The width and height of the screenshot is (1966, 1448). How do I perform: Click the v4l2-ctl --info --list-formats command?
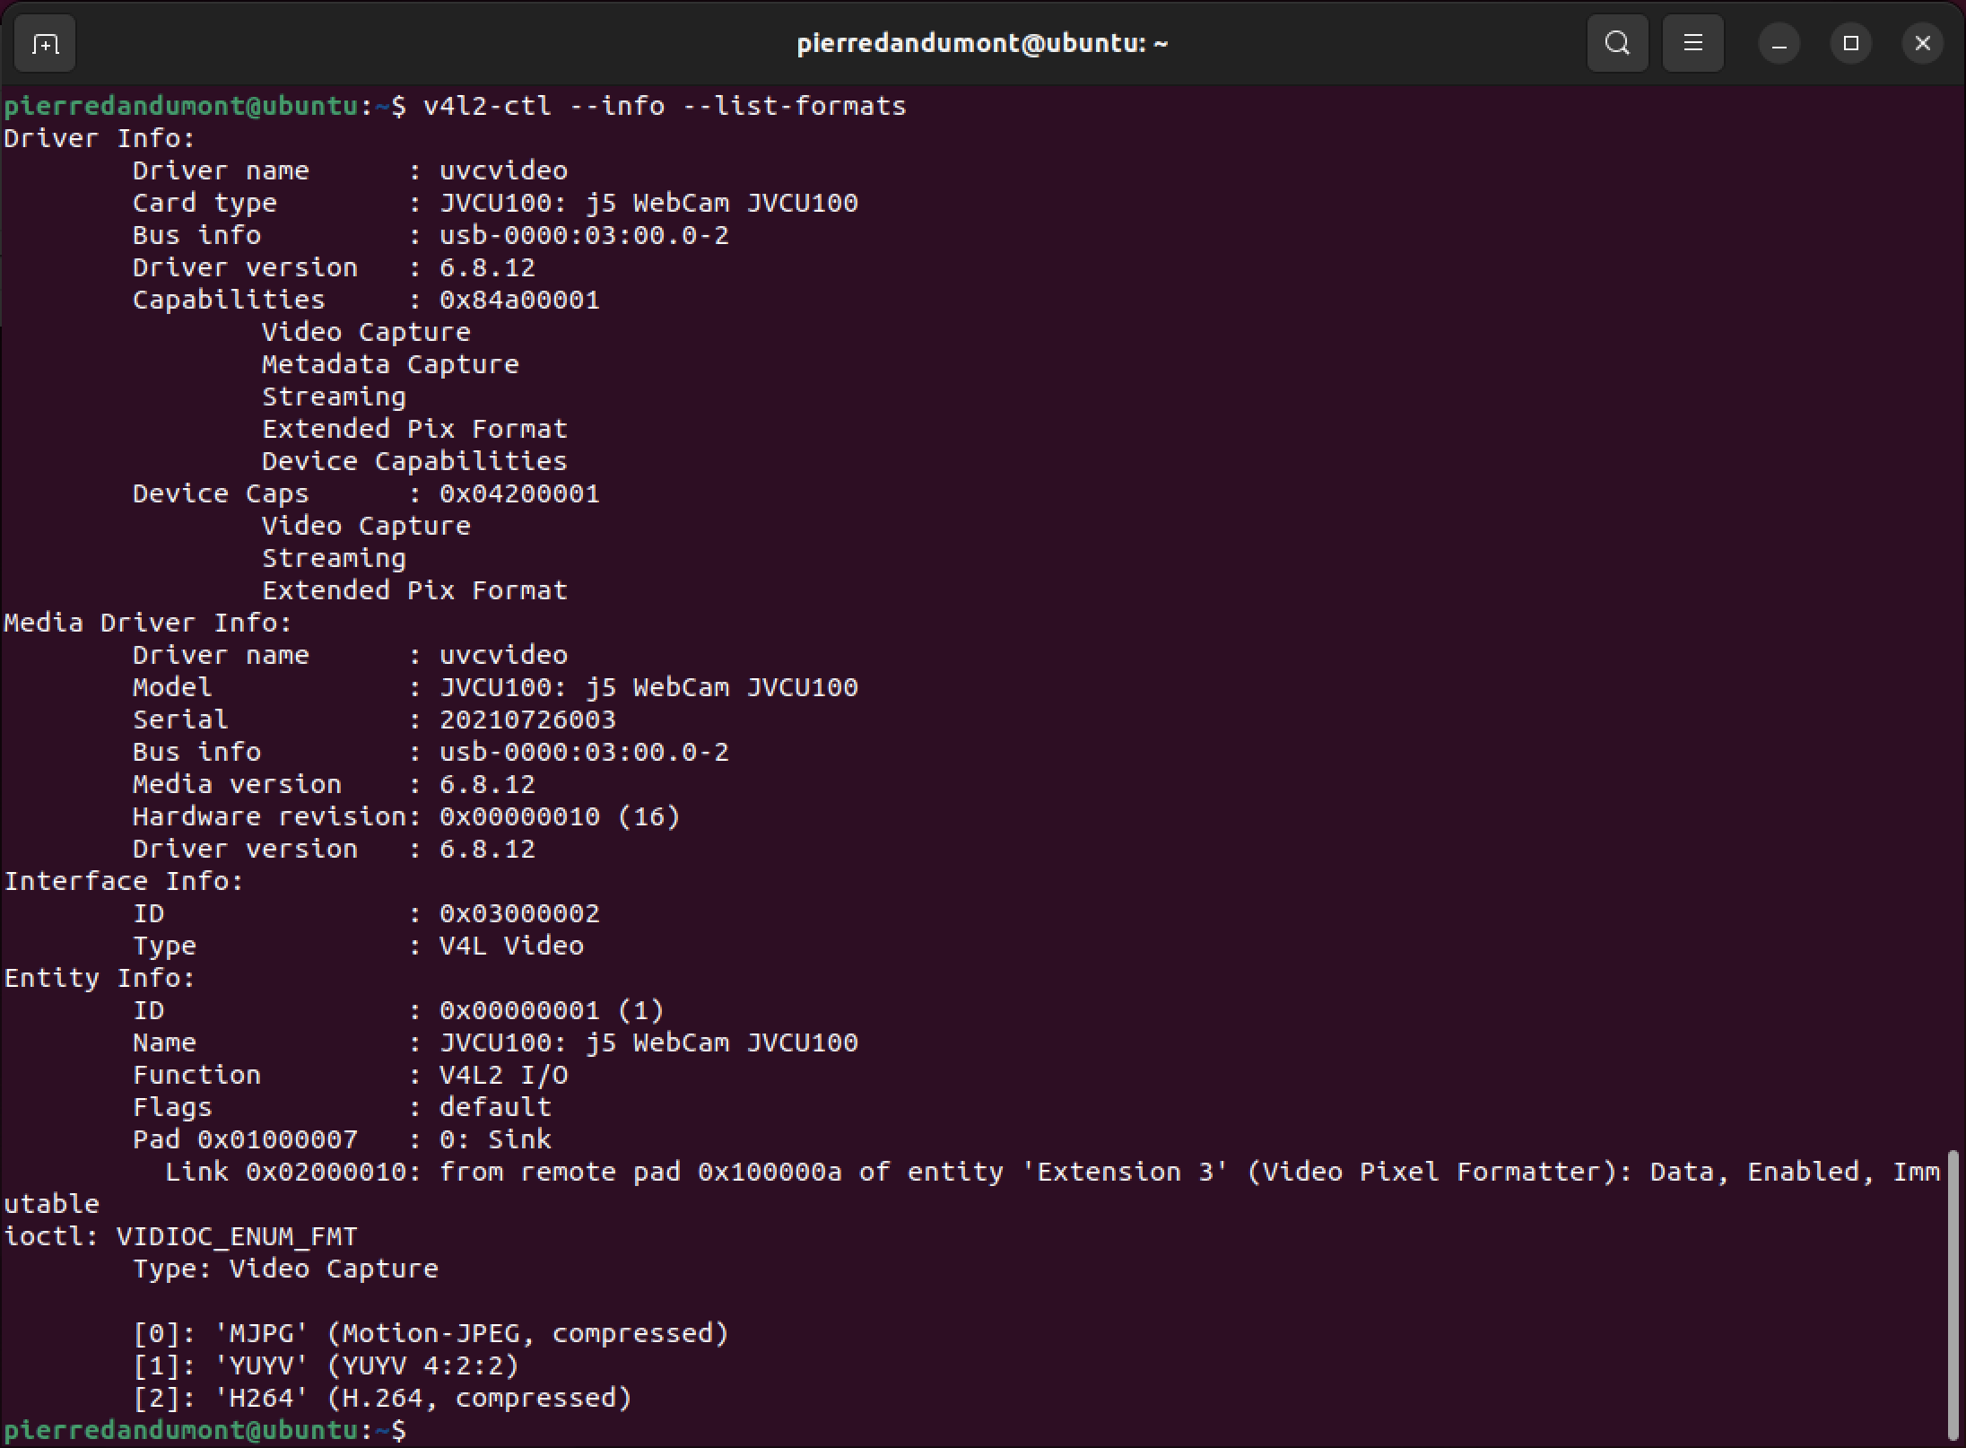coord(664,106)
